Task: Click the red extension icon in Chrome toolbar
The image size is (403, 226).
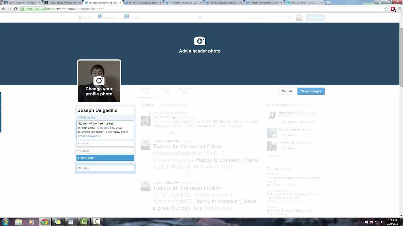Action: pos(393,9)
